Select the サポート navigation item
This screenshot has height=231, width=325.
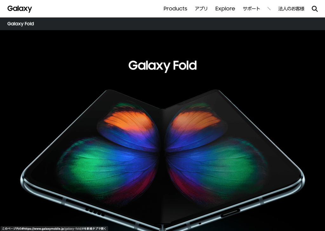pyautogui.click(x=251, y=9)
